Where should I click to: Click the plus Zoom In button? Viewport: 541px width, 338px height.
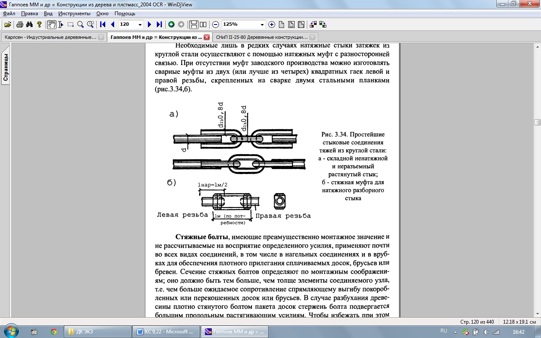coord(272,25)
